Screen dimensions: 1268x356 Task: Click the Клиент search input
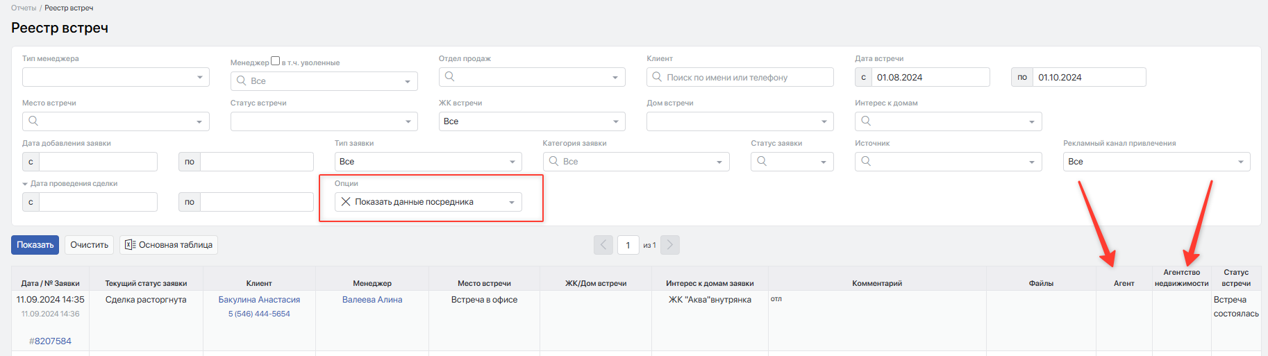tap(740, 77)
